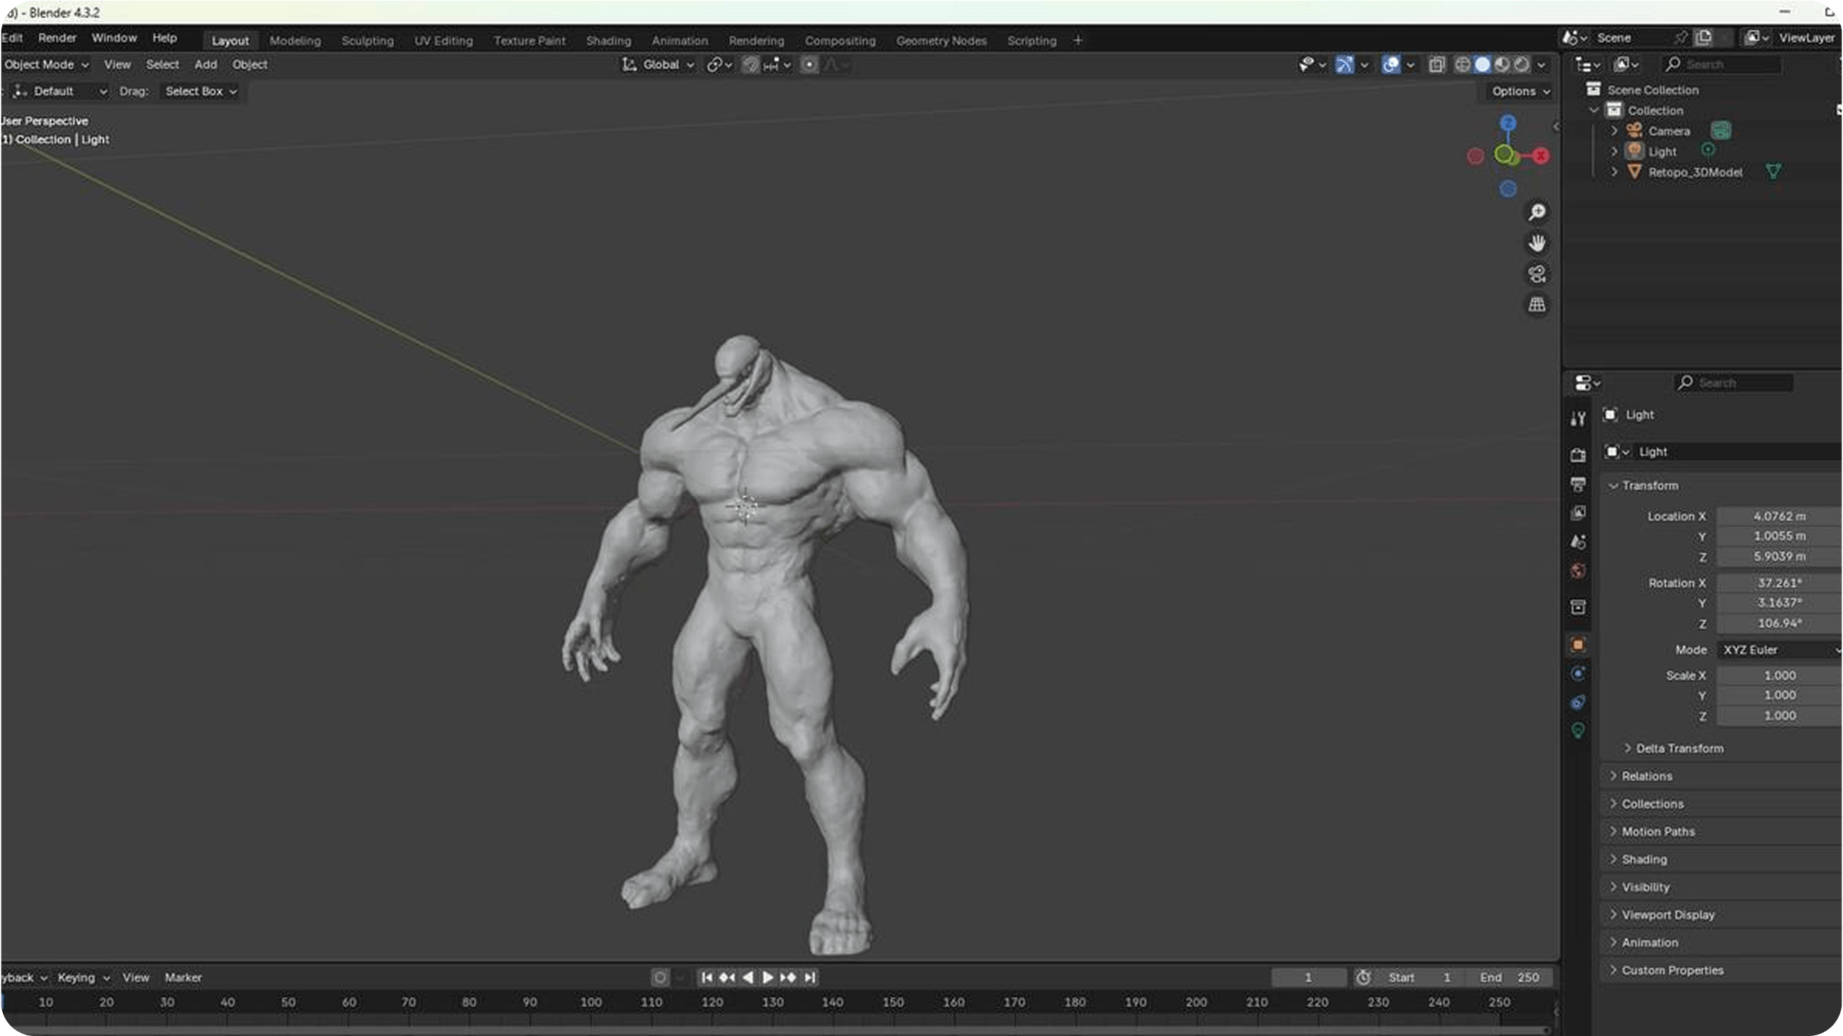Open the World properties tab icon

[1577, 570]
